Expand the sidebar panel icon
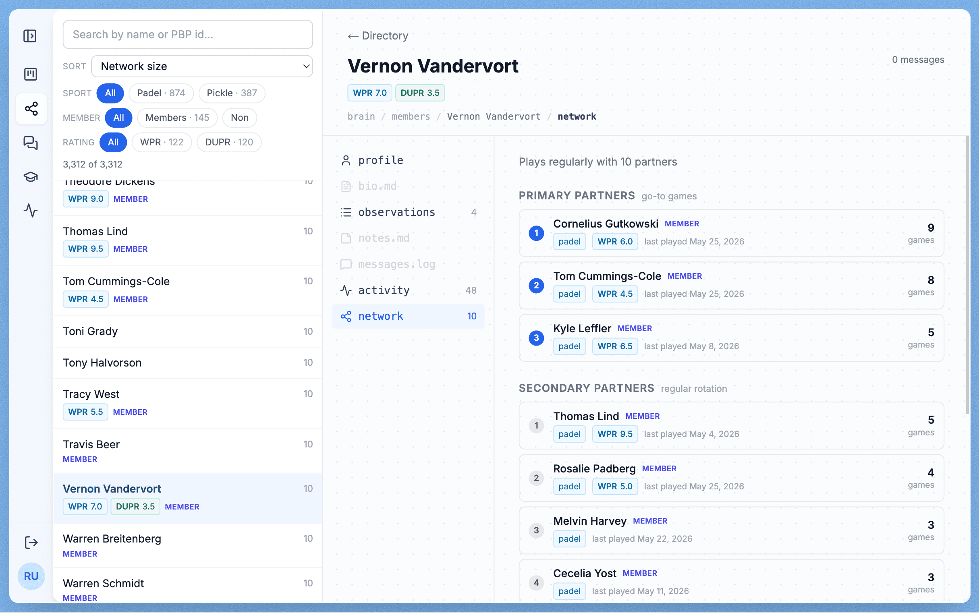 [30, 36]
